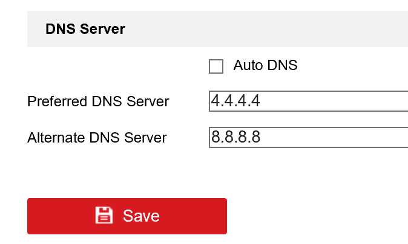Save the DNS server settings
The image size is (408, 244).
127,216
